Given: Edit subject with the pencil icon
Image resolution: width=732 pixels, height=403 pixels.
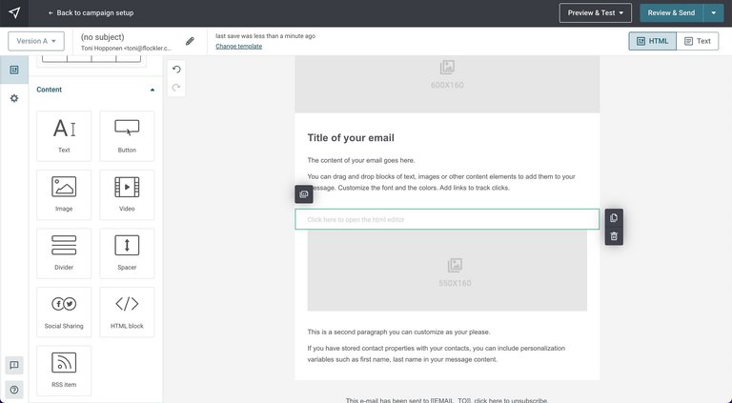Looking at the screenshot, I should pyautogui.click(x=190, y=41).
